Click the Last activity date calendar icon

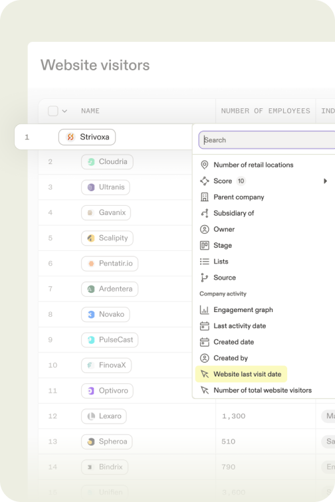point(204,326)
